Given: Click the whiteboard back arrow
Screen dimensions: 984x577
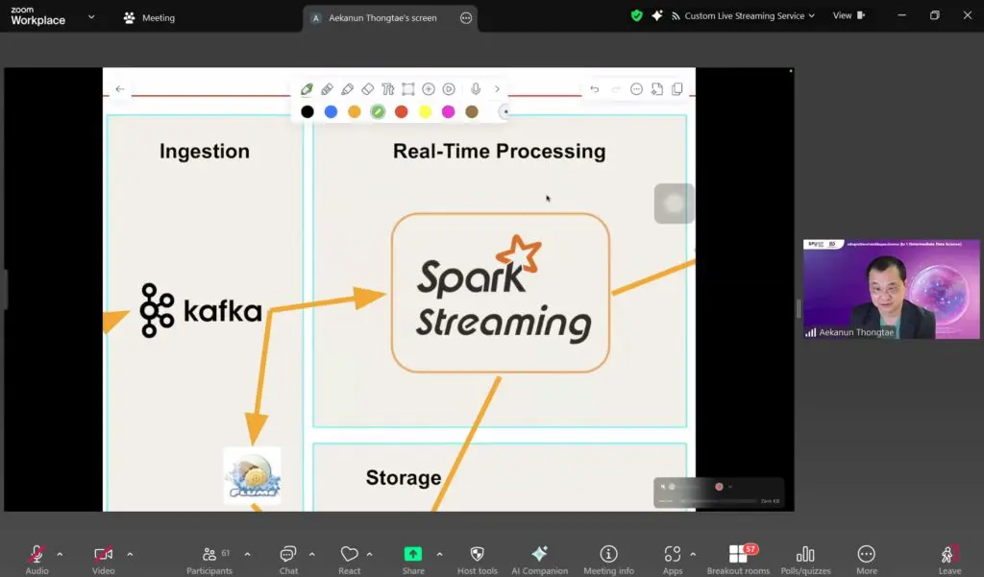Looking at the screenshot, I should click(x=120, y=89).
